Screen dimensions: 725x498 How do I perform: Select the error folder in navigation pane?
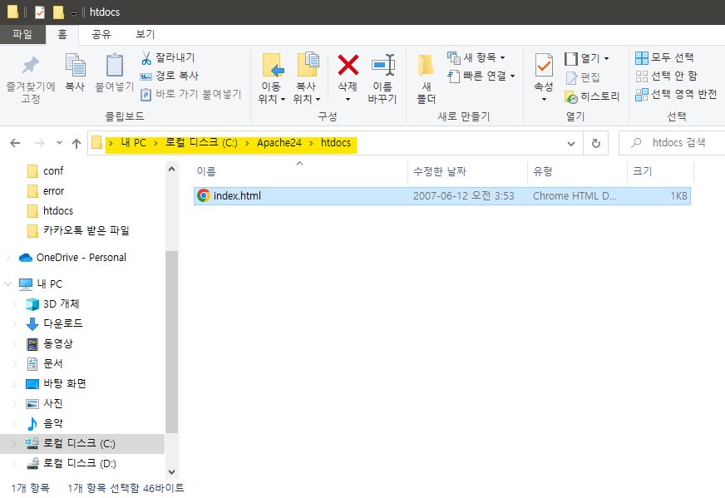[46, 191]
